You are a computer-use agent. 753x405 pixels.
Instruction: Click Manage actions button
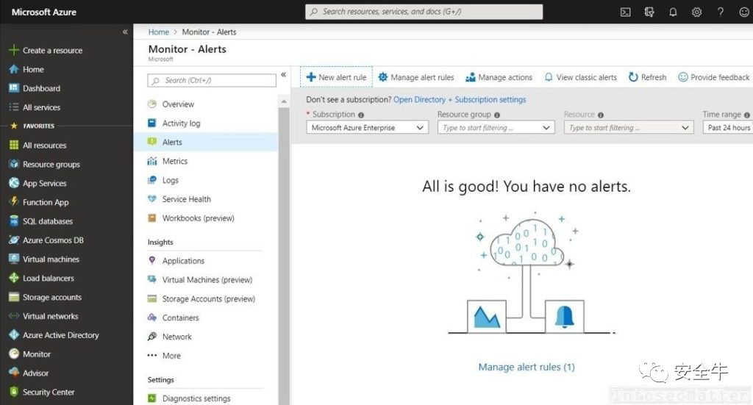coord(499,76)
